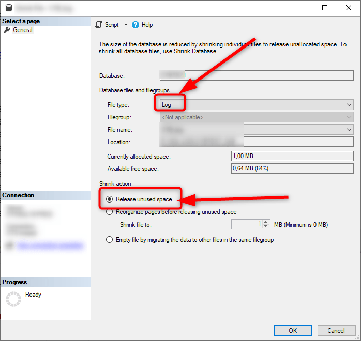The image size is (361, 341).
Task: Click the blue Help icon
Action: (x=136, y=25)
